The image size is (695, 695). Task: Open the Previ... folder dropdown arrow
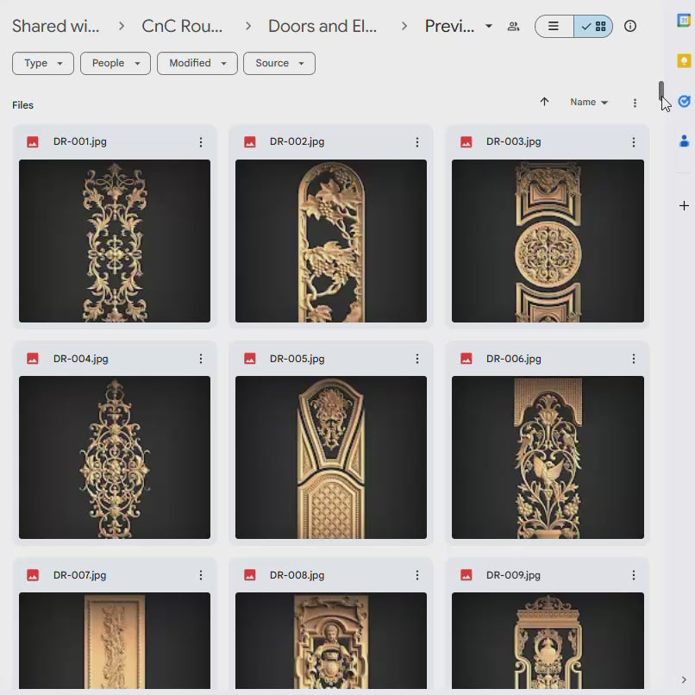tap(488, 26)
